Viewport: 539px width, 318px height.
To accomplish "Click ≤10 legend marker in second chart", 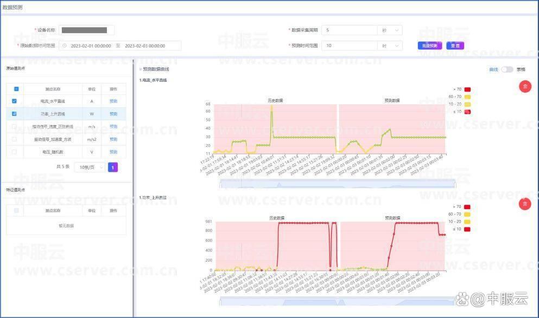I will (x=467, y=229).
